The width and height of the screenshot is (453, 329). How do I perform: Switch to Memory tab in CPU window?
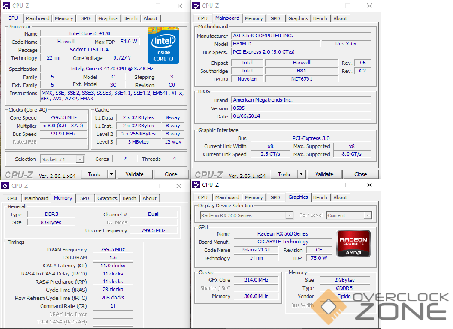pyautogui.click(x=64, y=18)
